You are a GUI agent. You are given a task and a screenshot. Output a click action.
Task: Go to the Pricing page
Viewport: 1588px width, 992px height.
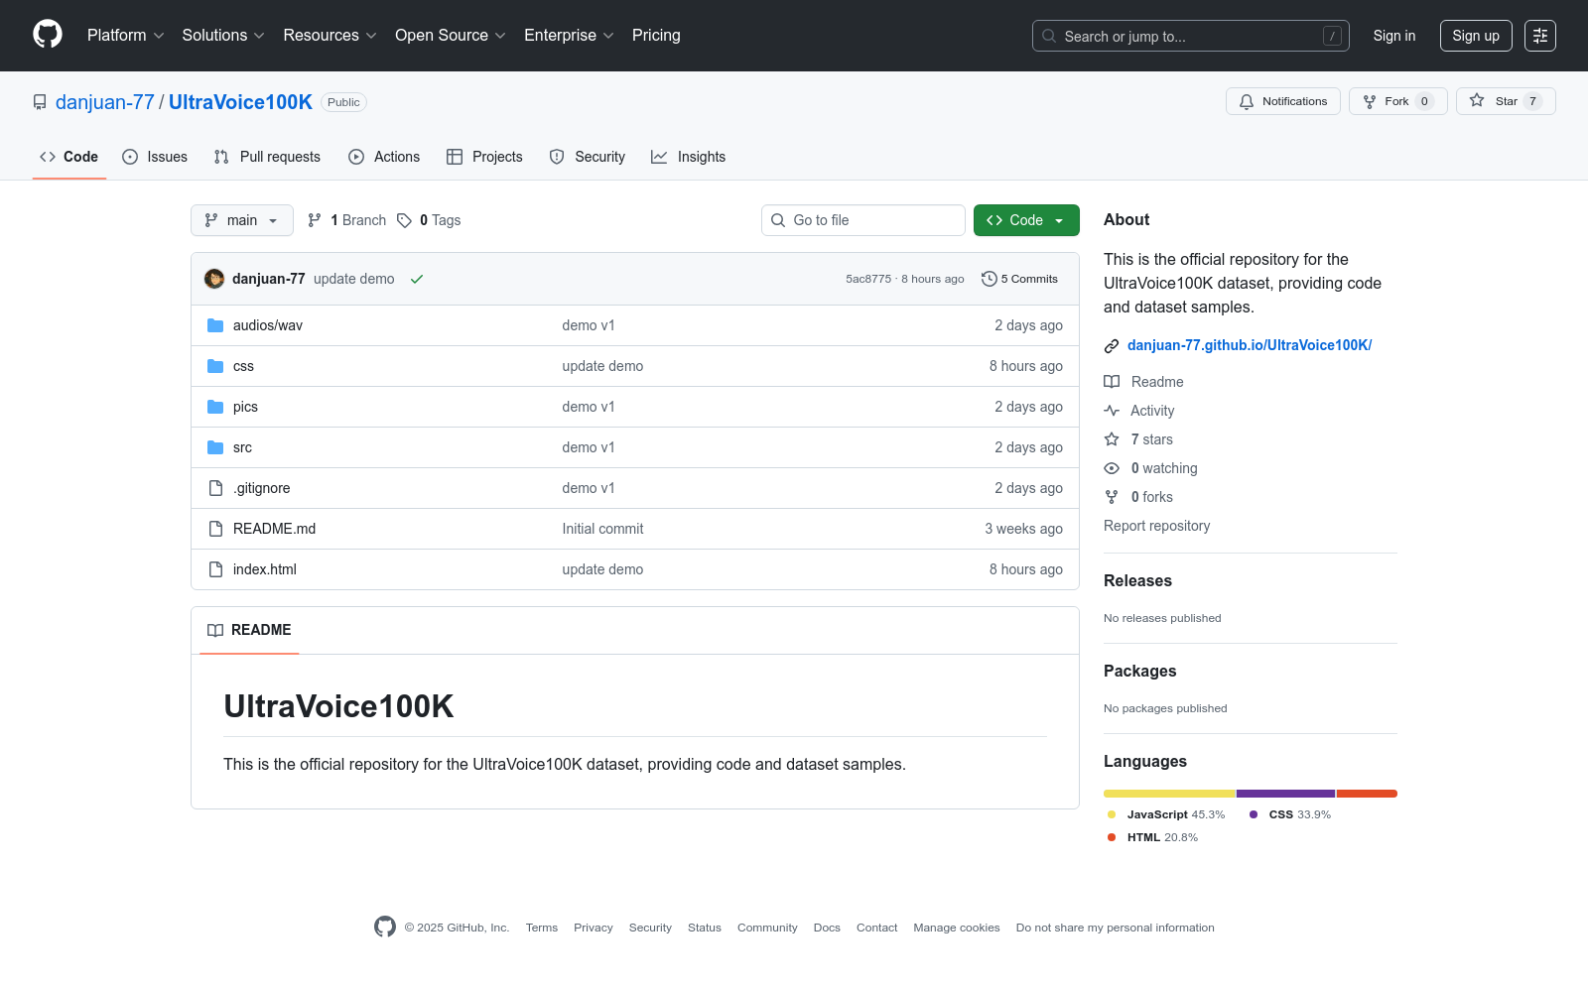coord(656,36)
